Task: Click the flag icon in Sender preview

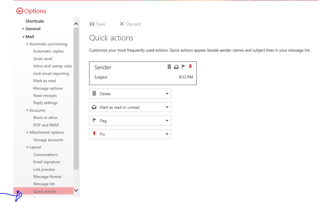Action: (x=184, y=67)
